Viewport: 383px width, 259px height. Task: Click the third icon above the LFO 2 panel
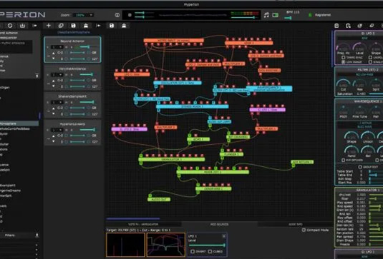pyautogui.click(x=360, y=26)
